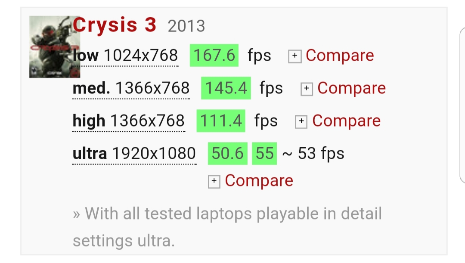Click the high 1366x768 settings label

(x=129, y=121)
